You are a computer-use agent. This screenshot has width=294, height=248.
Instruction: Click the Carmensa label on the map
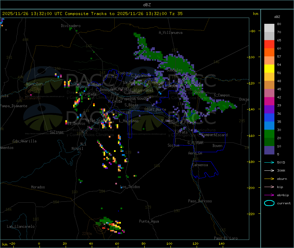coord(200,165)
